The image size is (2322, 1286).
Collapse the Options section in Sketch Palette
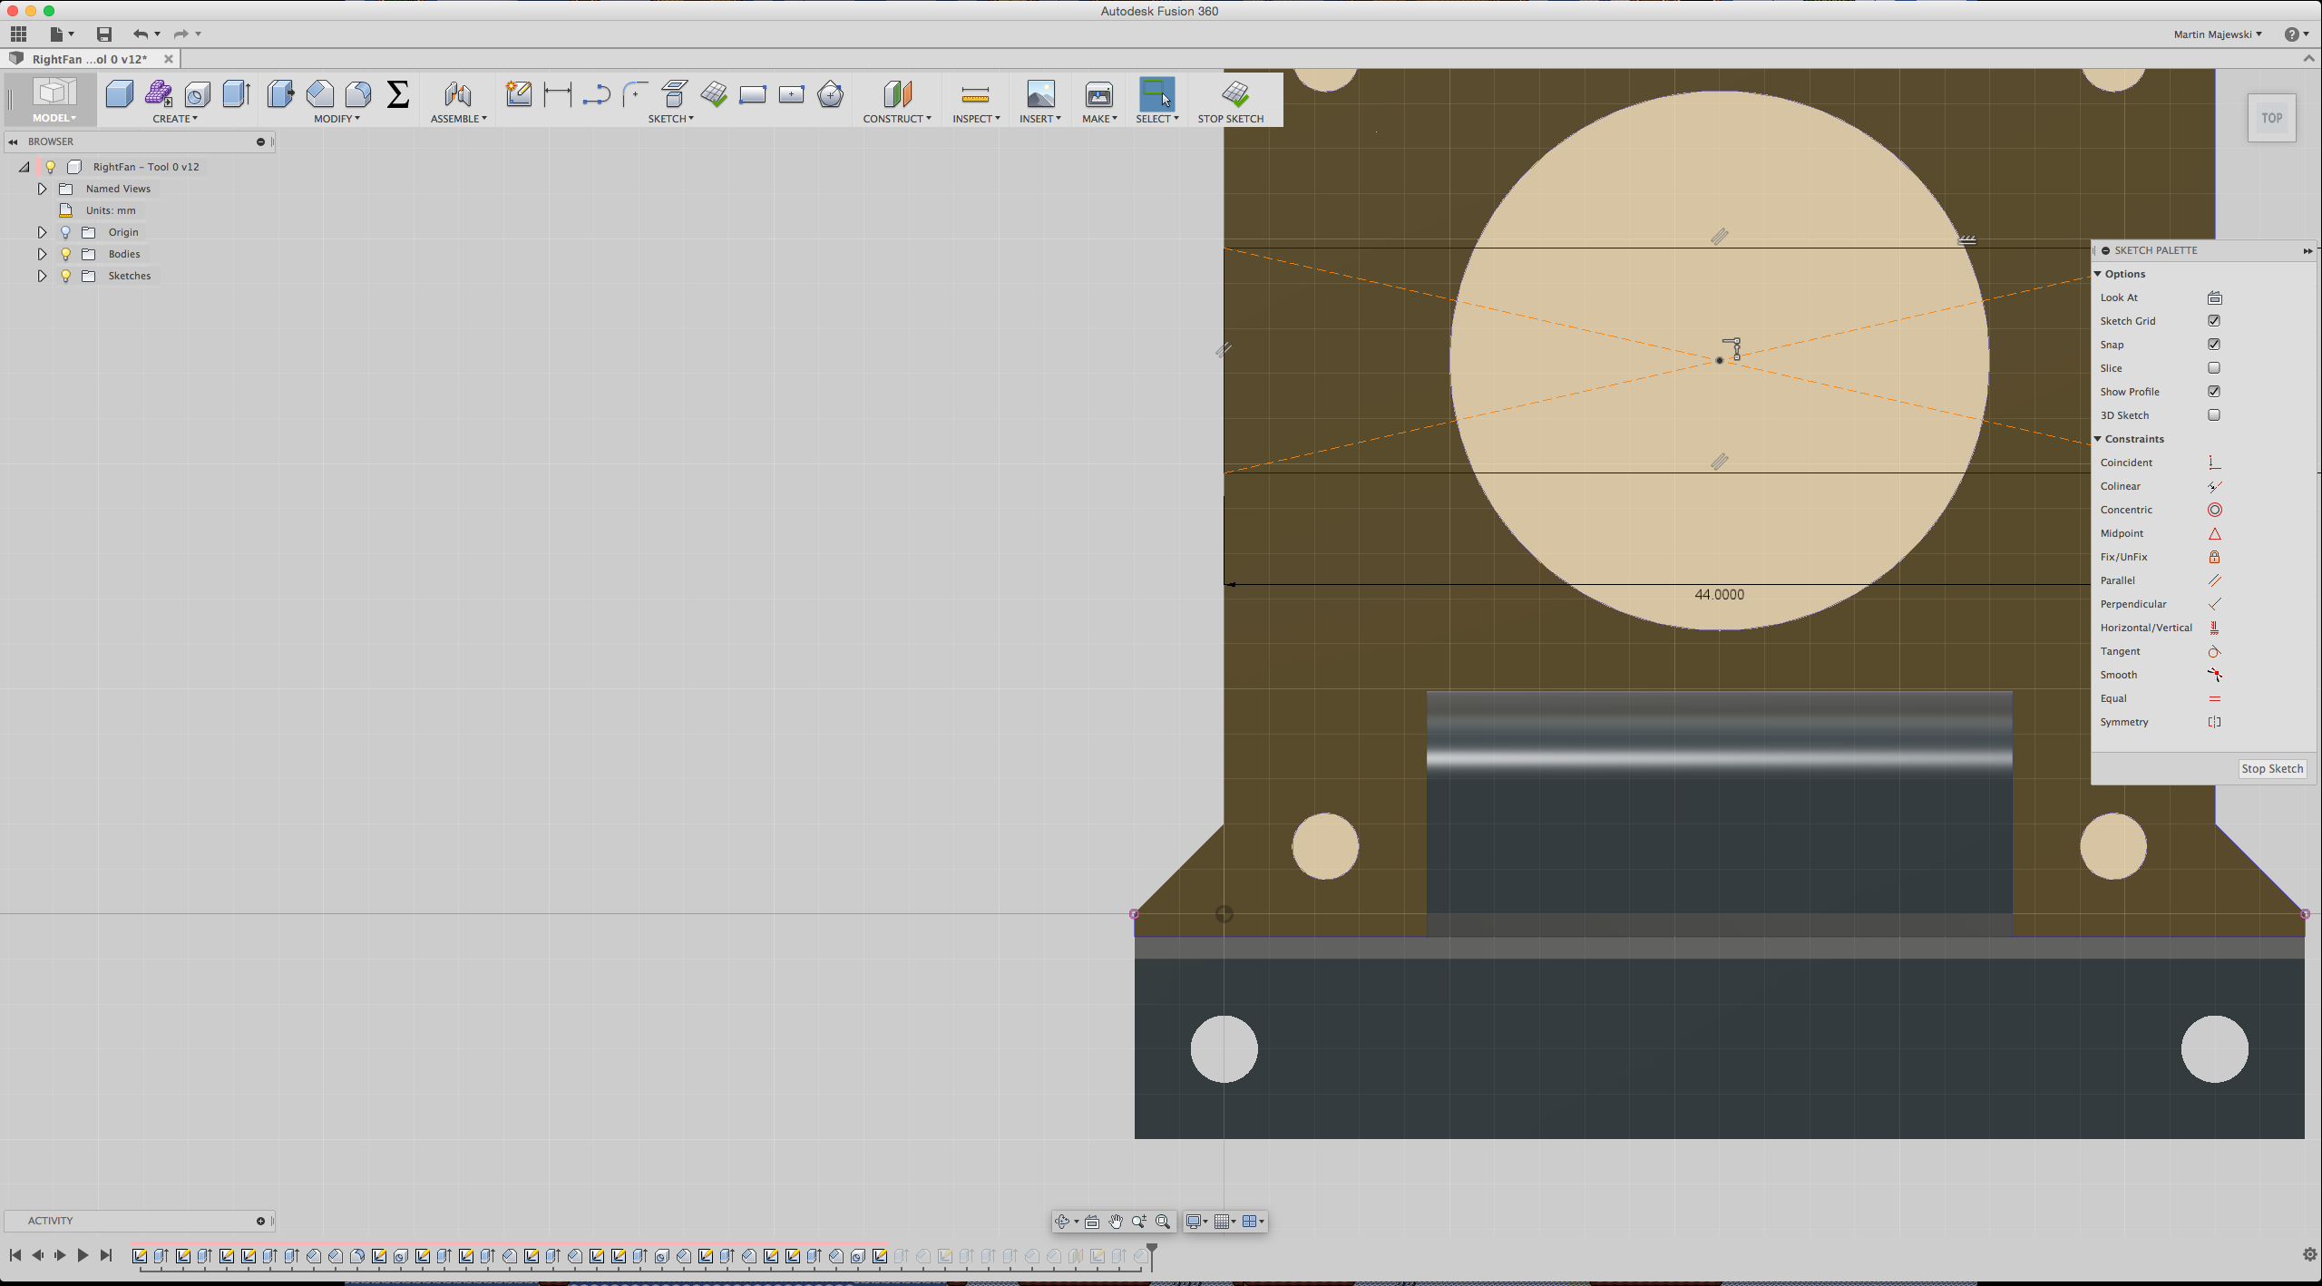pyautogui.click(x=2098, y=274)
